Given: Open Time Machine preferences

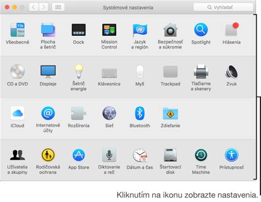Looking at the screenshot, I should point(201,155).
